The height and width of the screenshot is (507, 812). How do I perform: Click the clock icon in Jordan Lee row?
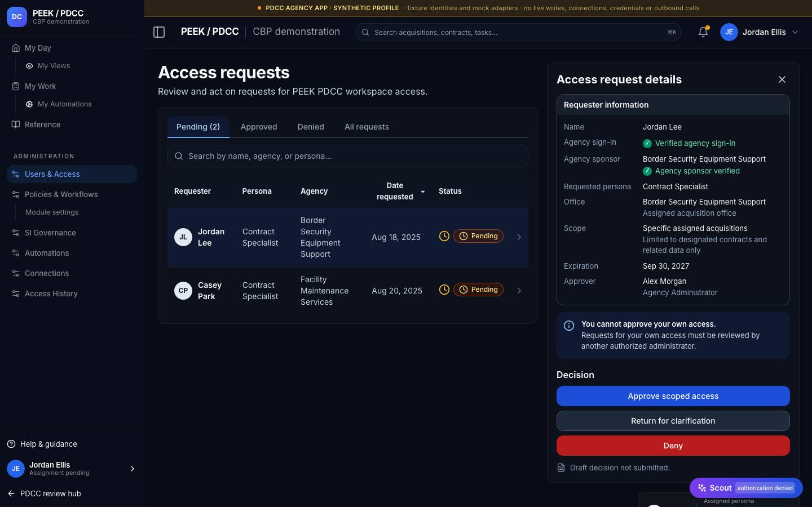pyautogui.click(x=444, y=236)
